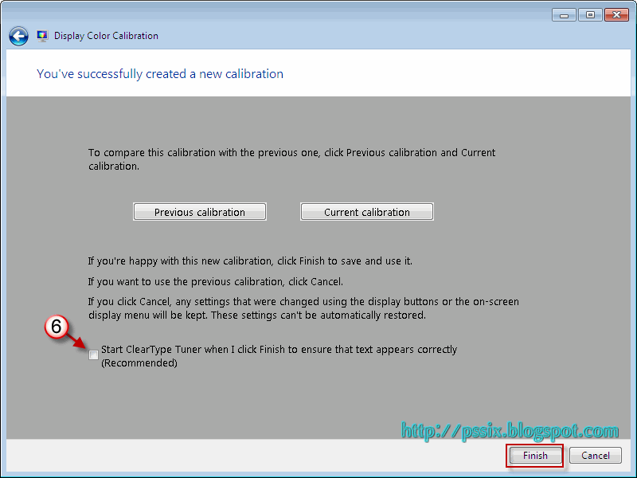Click the "You've successfully created a new calibration" heading
Viewport: 637px width, 478px height.
(160, 74)
